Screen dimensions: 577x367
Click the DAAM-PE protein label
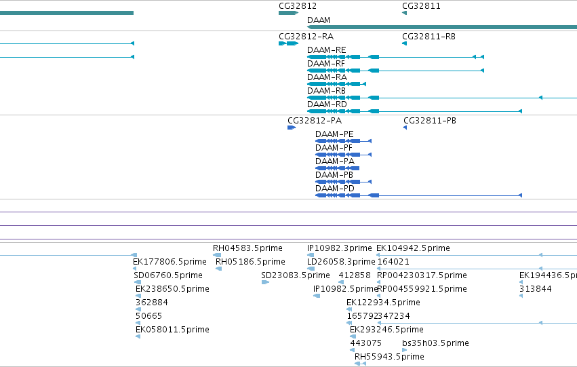coord(334,134)
